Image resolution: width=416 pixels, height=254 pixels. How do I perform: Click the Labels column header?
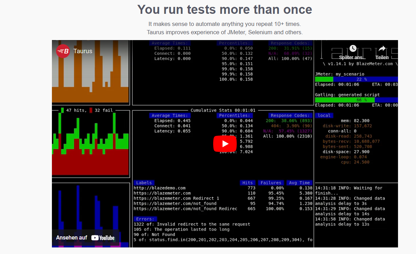144,183
